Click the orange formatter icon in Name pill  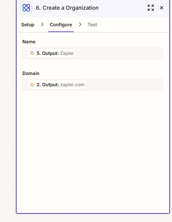32,53
